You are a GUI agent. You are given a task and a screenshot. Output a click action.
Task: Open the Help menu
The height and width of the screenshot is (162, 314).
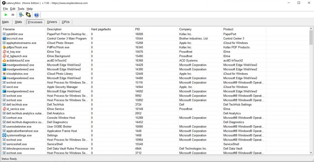[x=30, y=9]
